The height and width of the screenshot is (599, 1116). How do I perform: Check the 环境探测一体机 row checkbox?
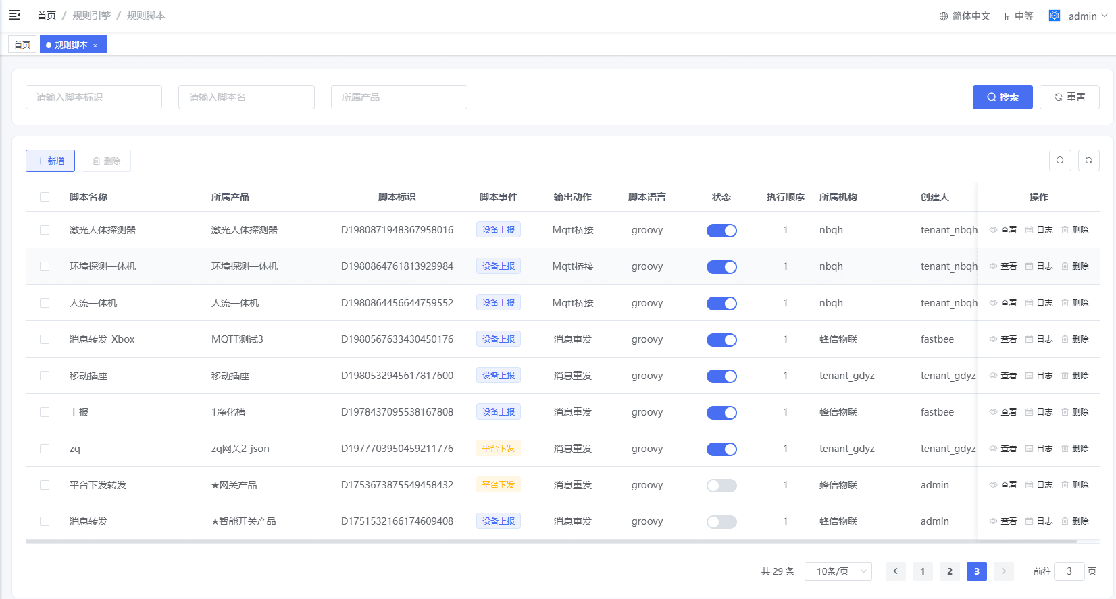point(45,266)
